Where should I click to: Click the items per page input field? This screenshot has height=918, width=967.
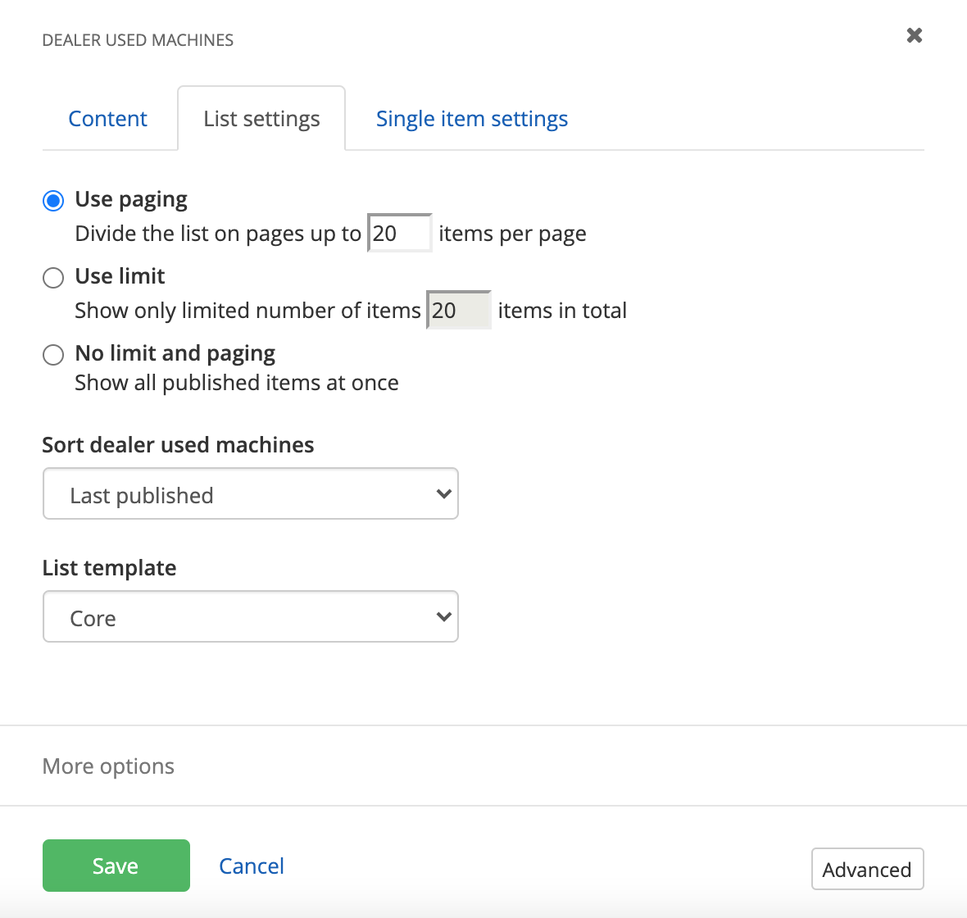click(400, 234)
